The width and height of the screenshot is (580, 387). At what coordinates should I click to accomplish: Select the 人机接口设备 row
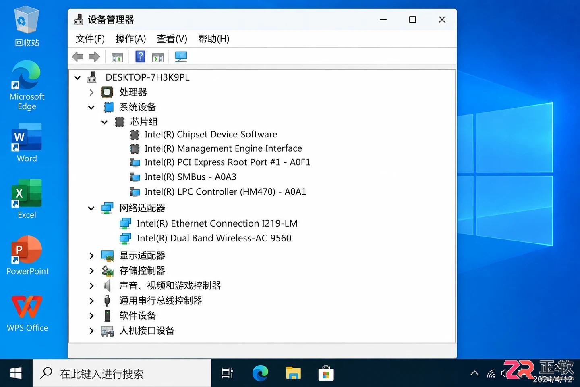tap(138, 331)
